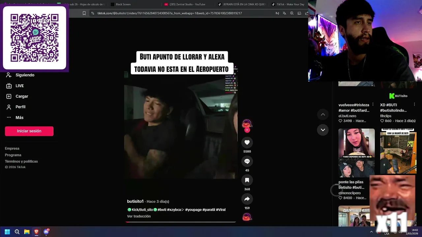Open elmonoclipero author link

tap(349, 193)
